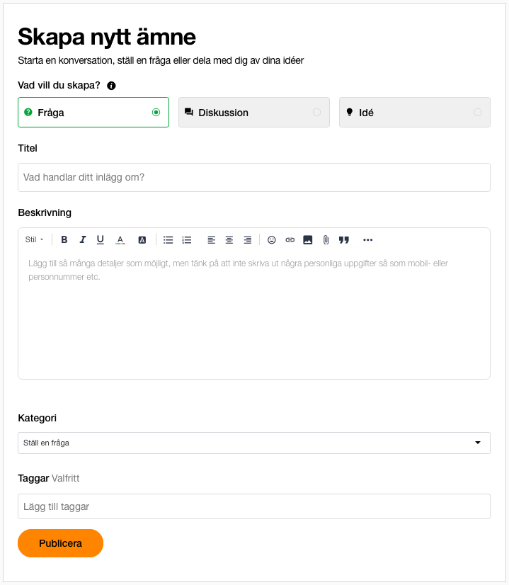Underline the selected text

point(101,240)
